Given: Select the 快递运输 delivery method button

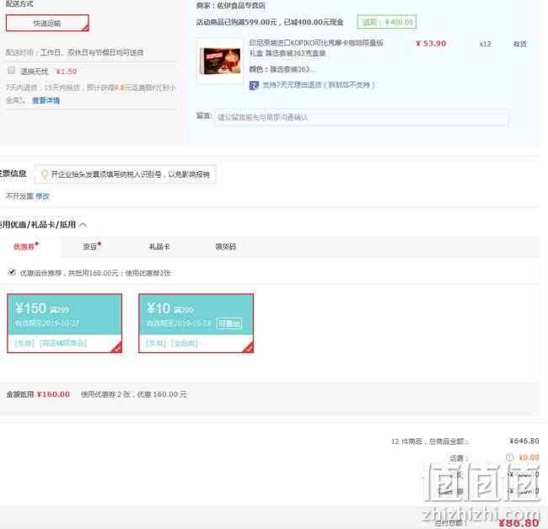Looking at the screenshot, I should 47,23.
